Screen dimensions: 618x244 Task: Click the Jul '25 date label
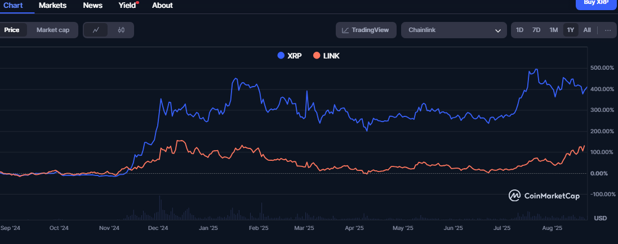pyautogui.click(x=502, y=228)
